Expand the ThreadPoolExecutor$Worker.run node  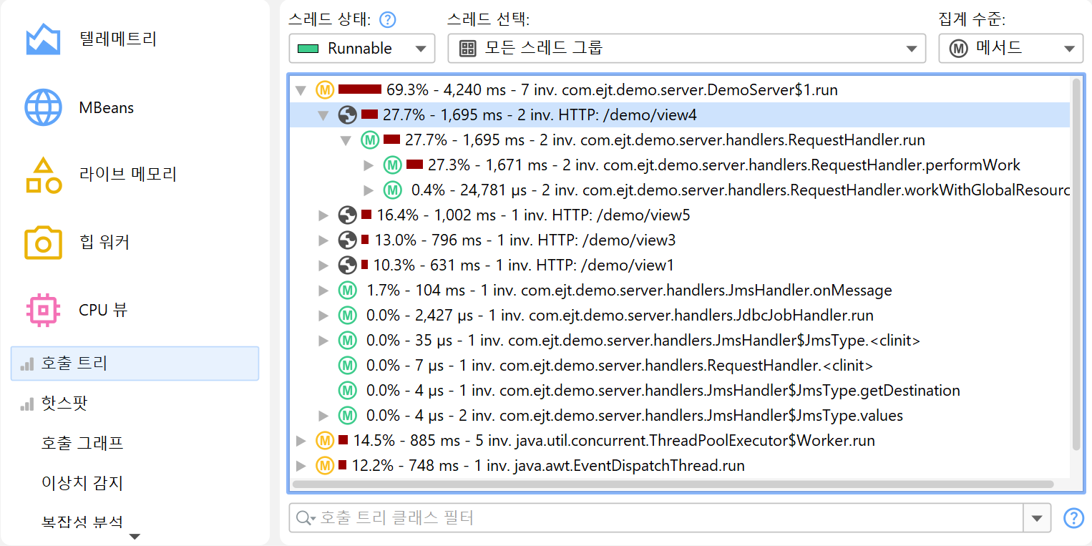[301, 441]
